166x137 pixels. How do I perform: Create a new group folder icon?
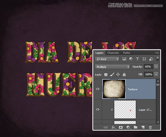click(135, 127)
